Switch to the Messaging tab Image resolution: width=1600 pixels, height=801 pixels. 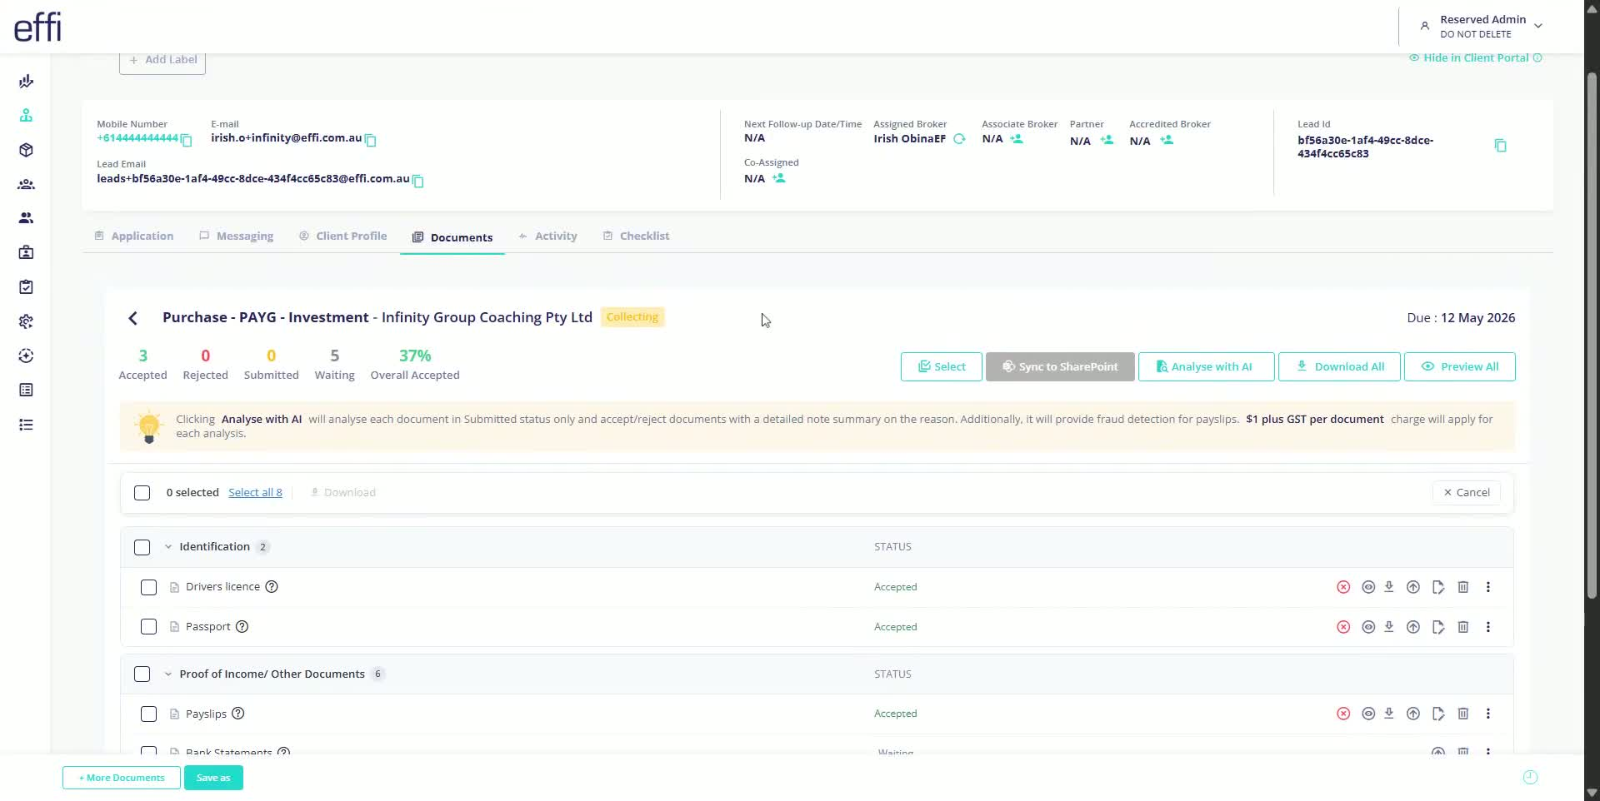pyautogui.click(x=237, y=236)
